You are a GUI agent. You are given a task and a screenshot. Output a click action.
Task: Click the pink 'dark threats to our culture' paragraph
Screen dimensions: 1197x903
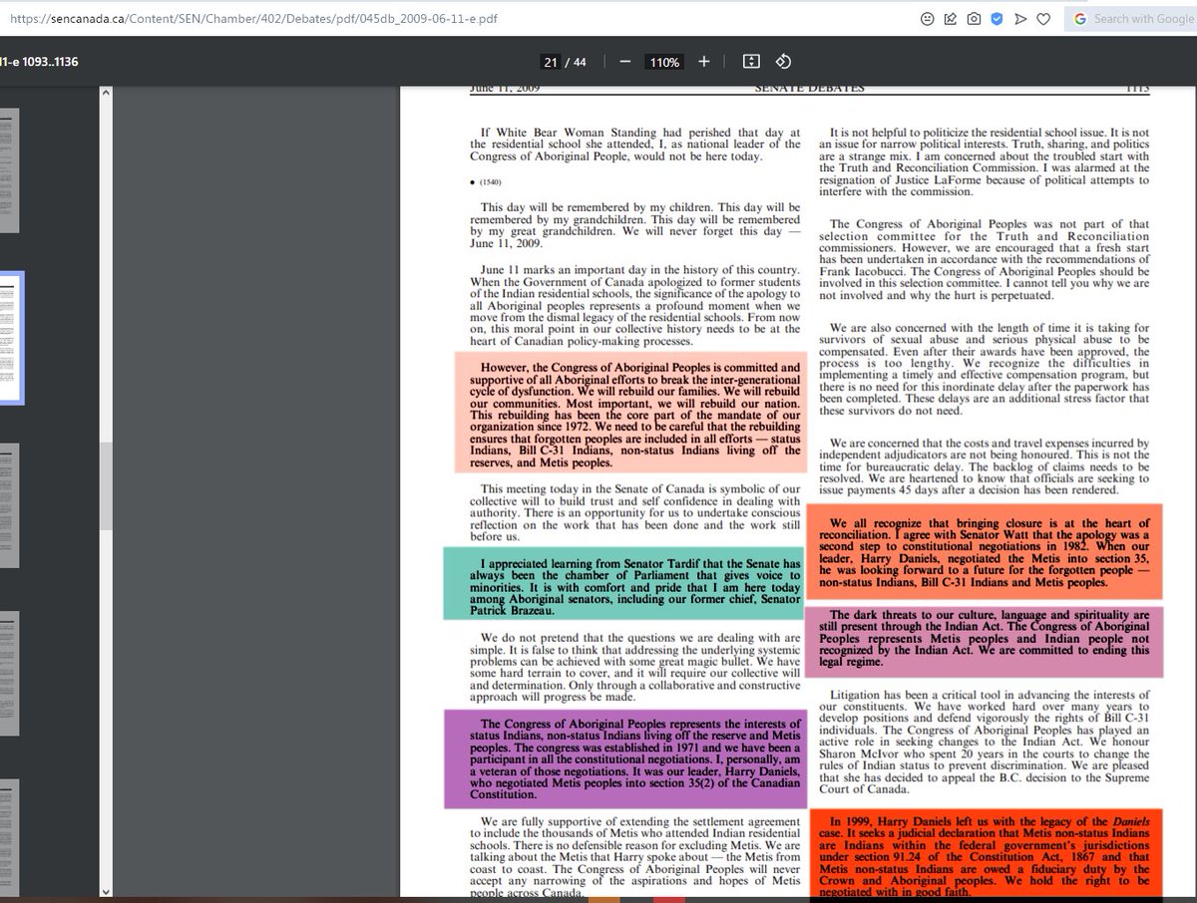tap(984, 641)
